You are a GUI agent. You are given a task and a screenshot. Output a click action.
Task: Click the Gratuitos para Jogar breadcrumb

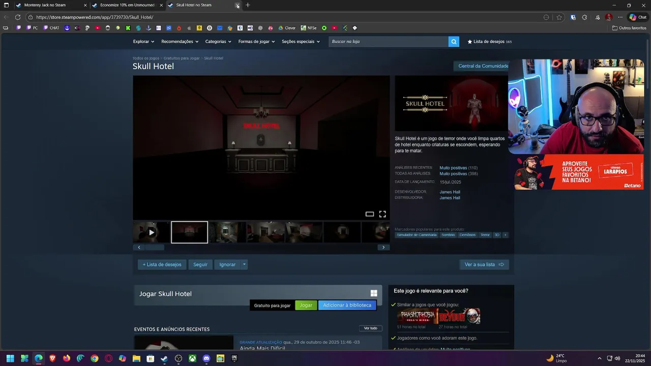click(182, 58)
